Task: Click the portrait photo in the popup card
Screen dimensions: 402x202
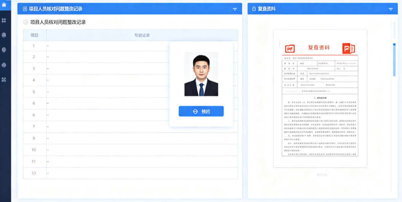Action: coord(201,74)
